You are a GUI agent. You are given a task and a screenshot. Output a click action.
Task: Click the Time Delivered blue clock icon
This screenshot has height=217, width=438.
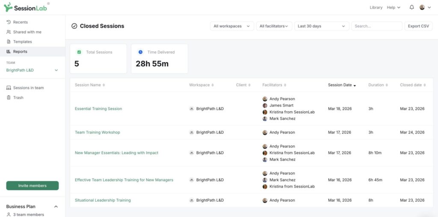click(140, 52)
